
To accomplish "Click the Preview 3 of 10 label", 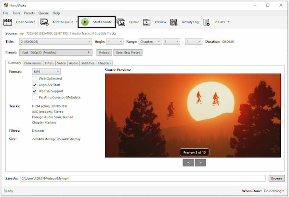I will [195, 152].
